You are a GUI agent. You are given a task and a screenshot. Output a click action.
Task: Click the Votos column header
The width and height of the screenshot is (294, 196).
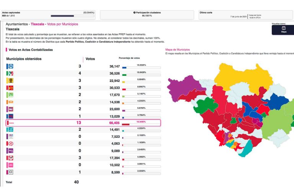[90, 59]
